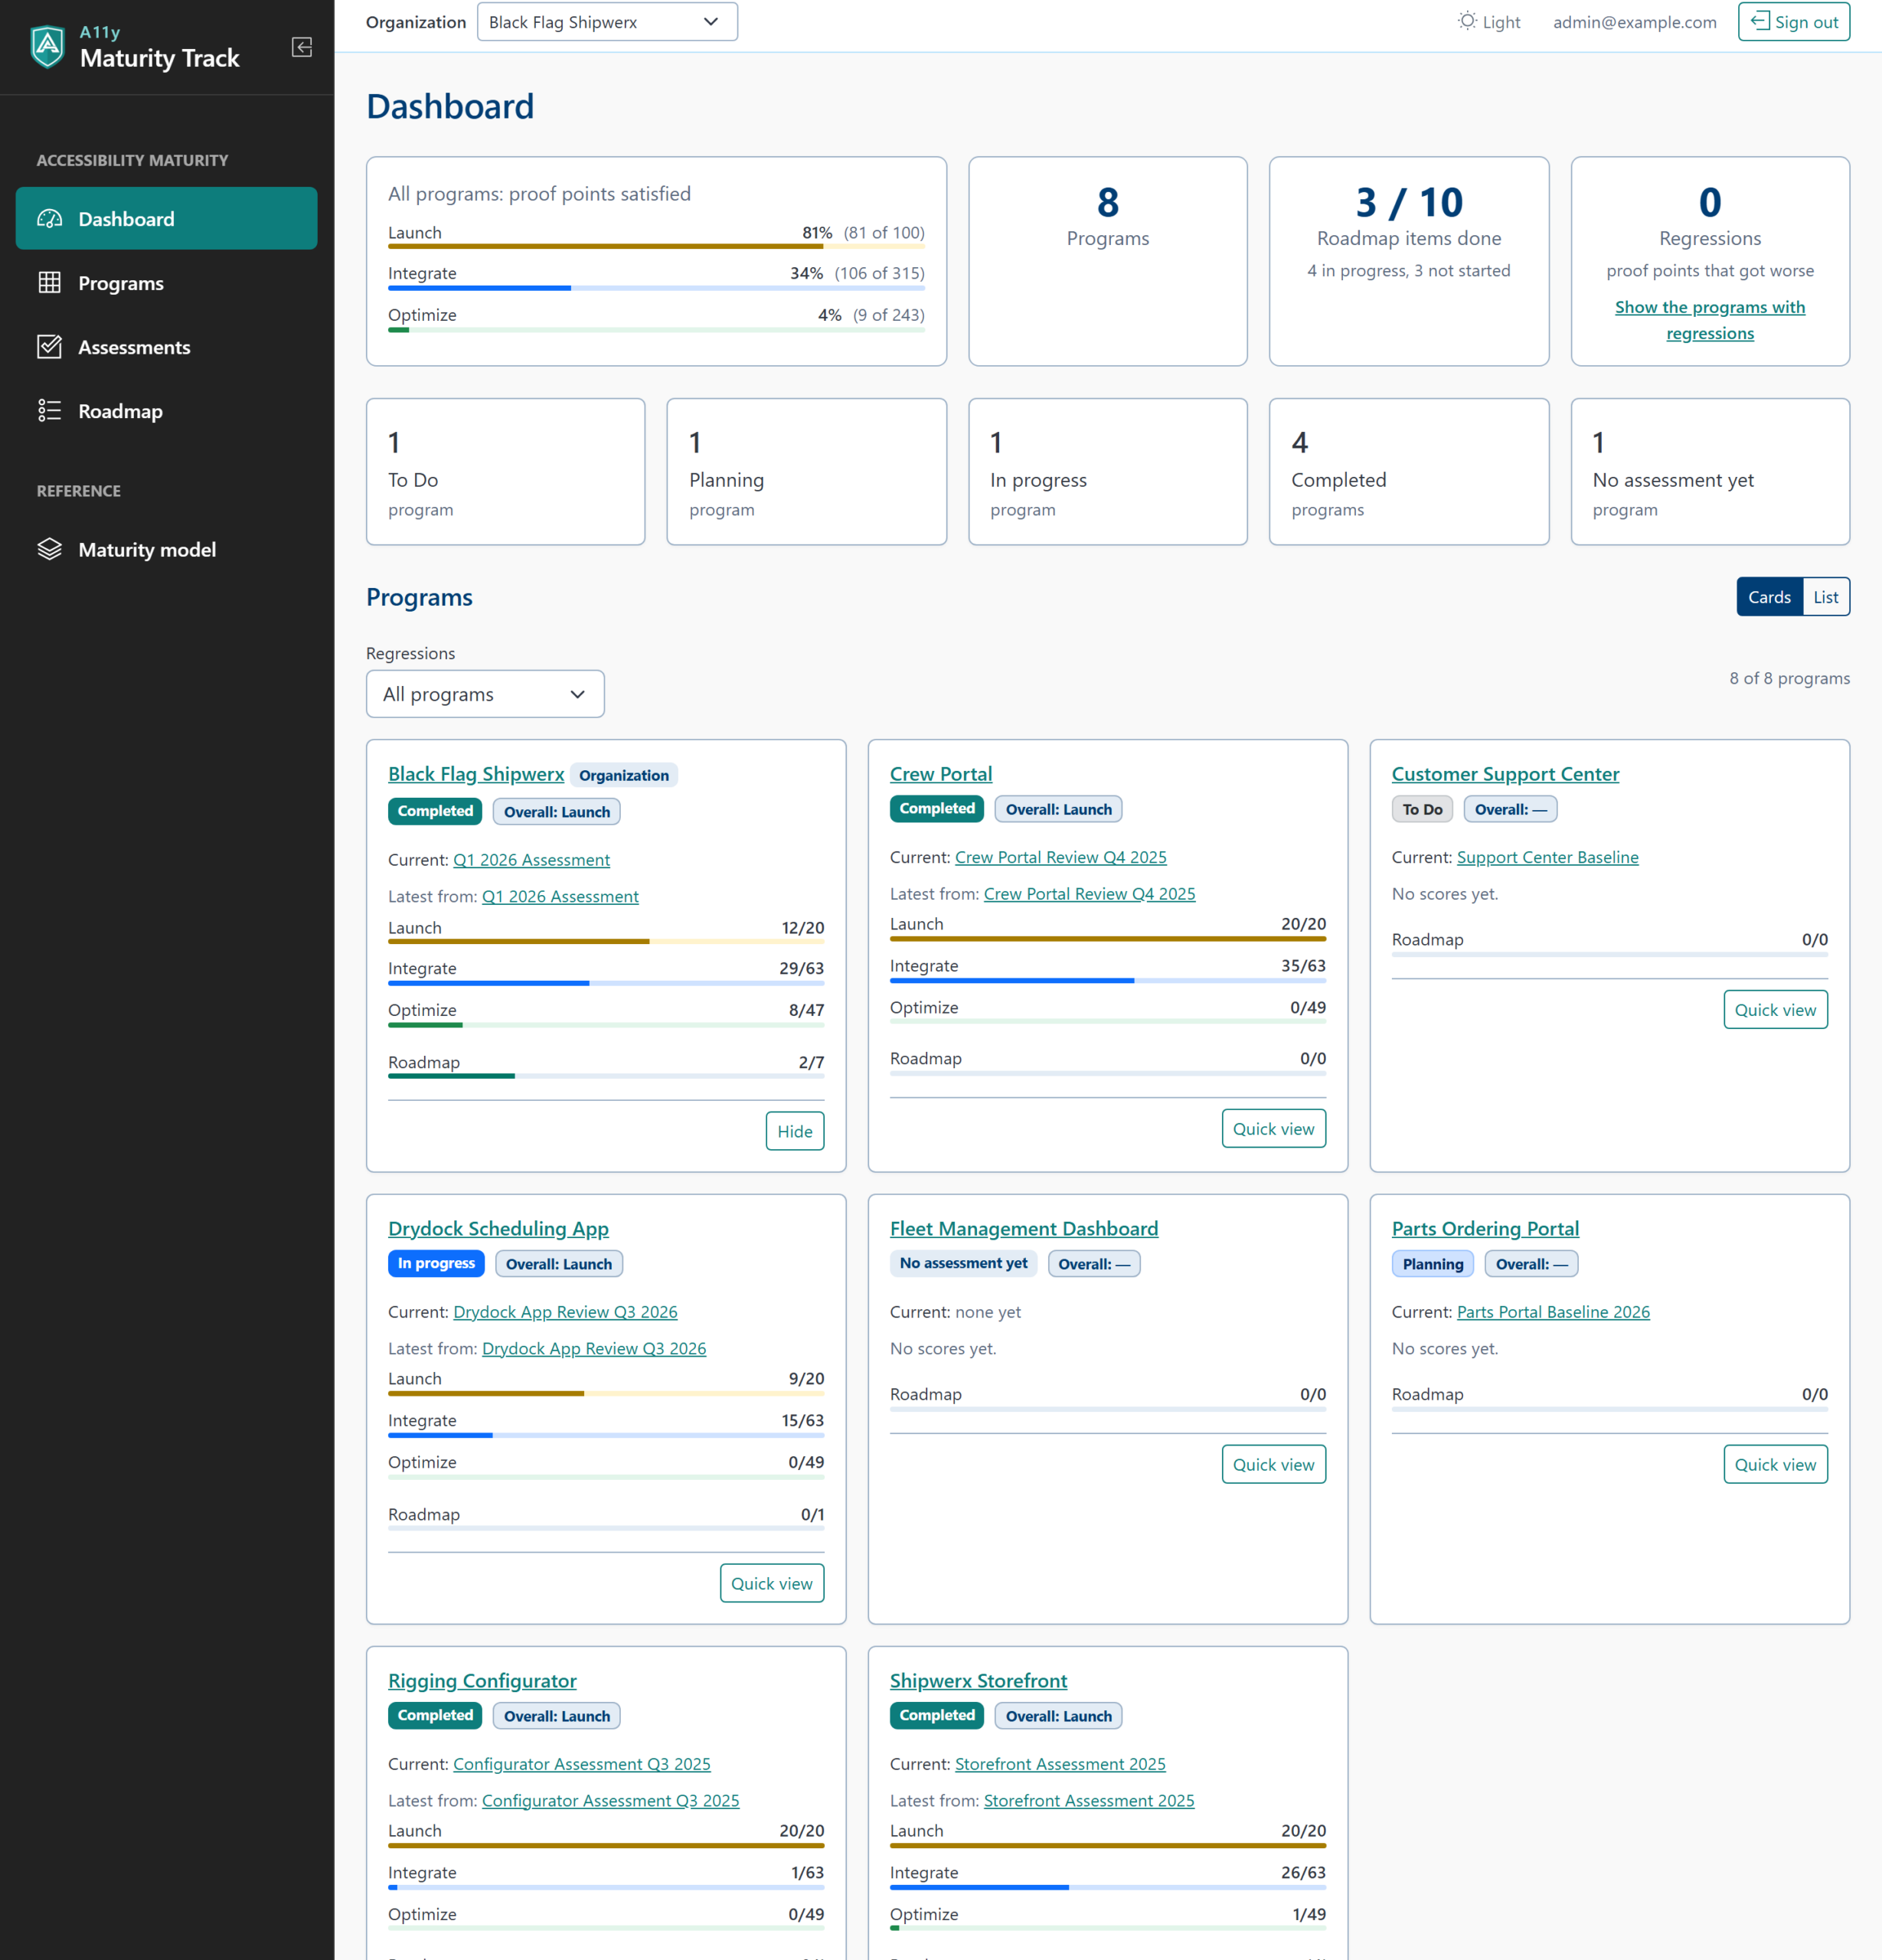The image size is (1882, 1960).
Task: Open the Rigging Configurator program link
Action: (482, 1681)
